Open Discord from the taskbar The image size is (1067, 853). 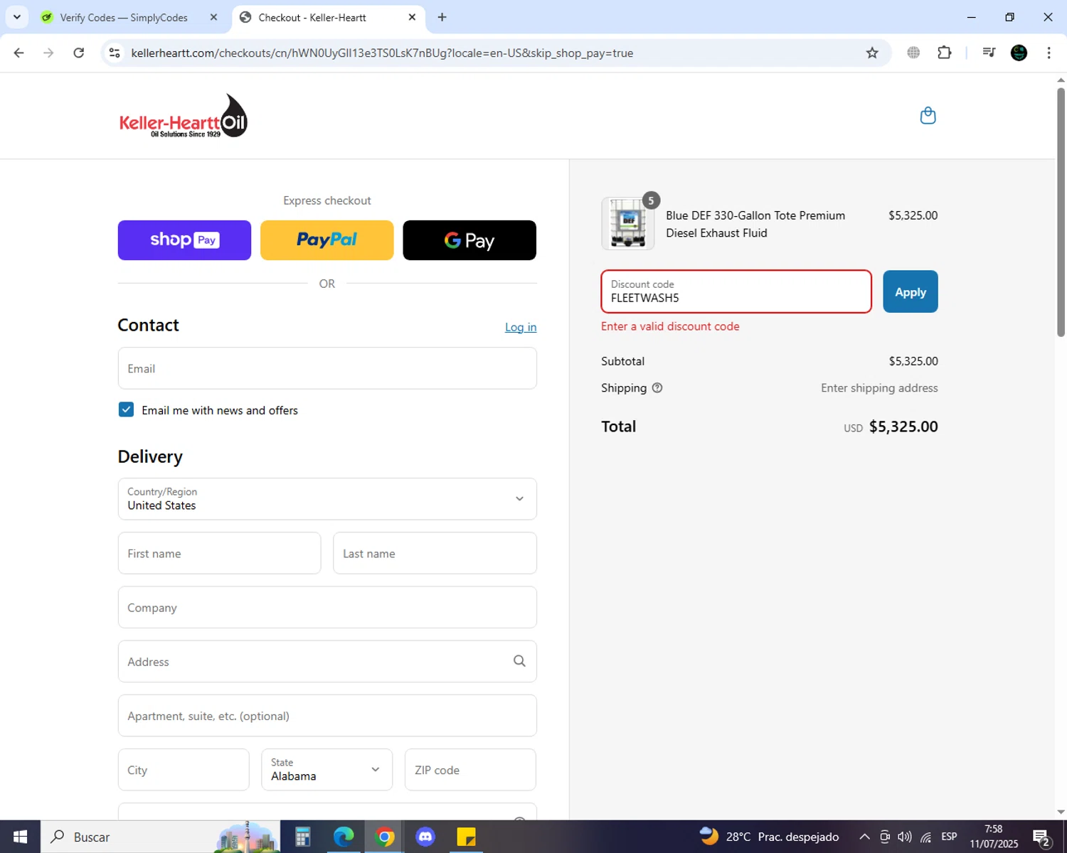425,837
